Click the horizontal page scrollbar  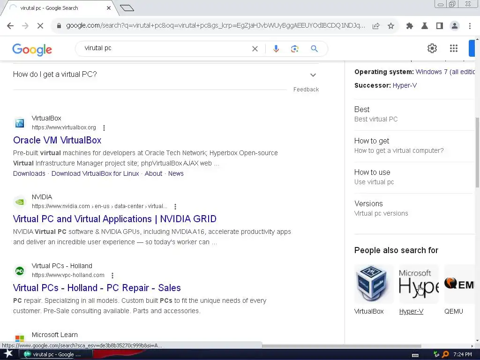point(341,346)
